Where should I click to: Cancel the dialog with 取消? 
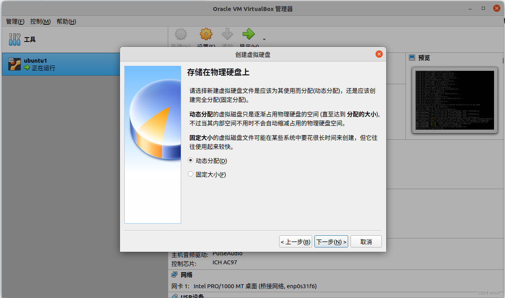pos(366,242)
